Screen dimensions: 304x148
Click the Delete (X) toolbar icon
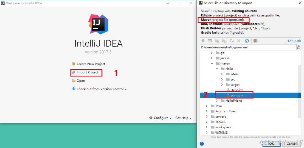click(239, 41)
